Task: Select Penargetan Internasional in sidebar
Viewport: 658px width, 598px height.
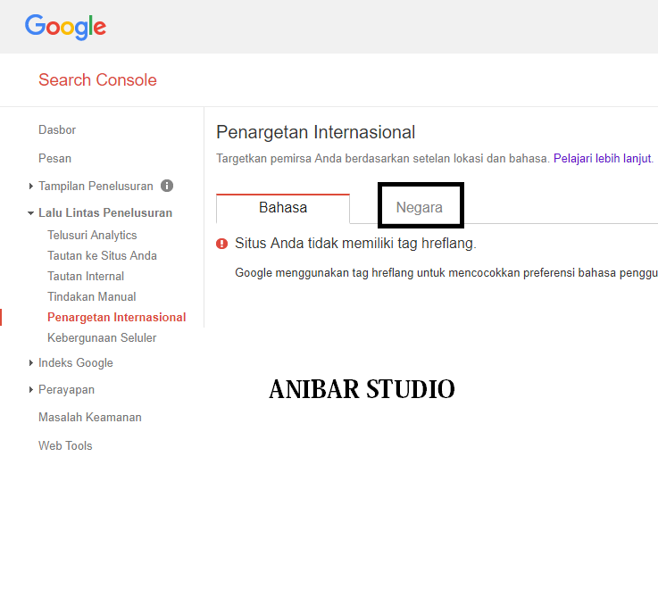Action: point(117,317)
